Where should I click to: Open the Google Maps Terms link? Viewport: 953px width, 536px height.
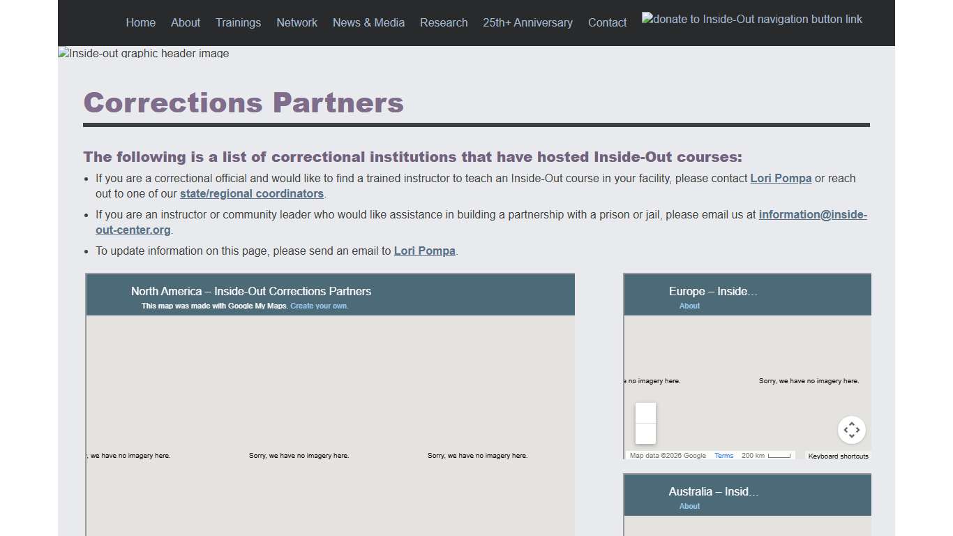pyautogui.click(x=723, y=455)
